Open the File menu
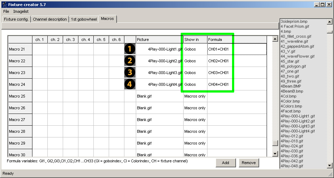Screen dimensions: 334x178 coord(6,11)
